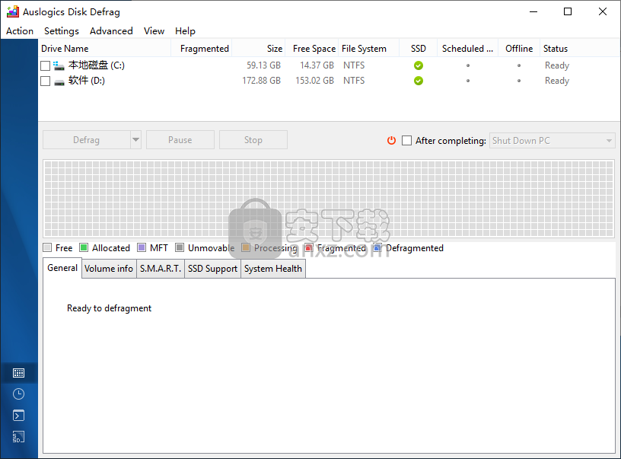Click the Unmovable gray legend swatch

pyautogui.click(x=180, y=247)
